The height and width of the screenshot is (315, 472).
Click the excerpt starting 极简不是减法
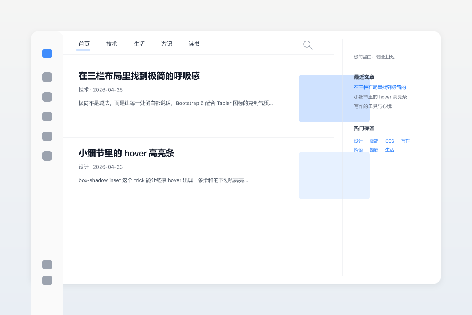pyautogui.click(x=176, y=103)
